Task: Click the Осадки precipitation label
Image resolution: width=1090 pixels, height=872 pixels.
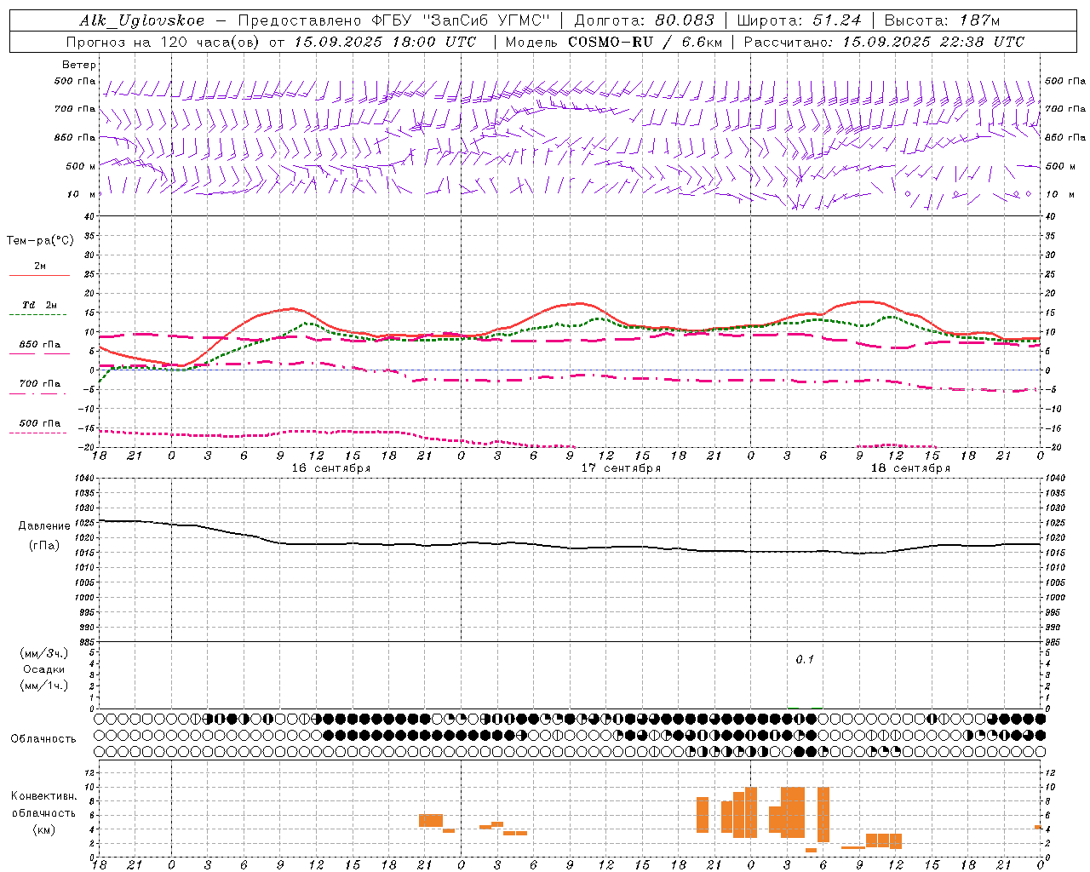Action: [44, 669]
